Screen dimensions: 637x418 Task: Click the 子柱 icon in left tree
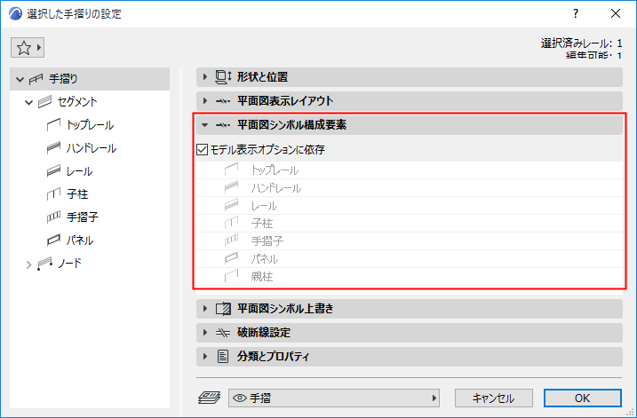click(53, 194)
